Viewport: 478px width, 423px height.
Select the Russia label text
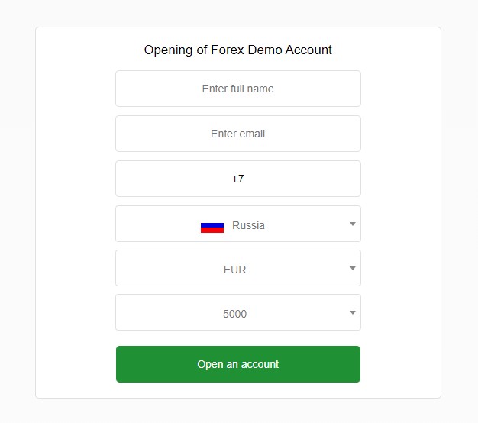[x=248, y=225]
